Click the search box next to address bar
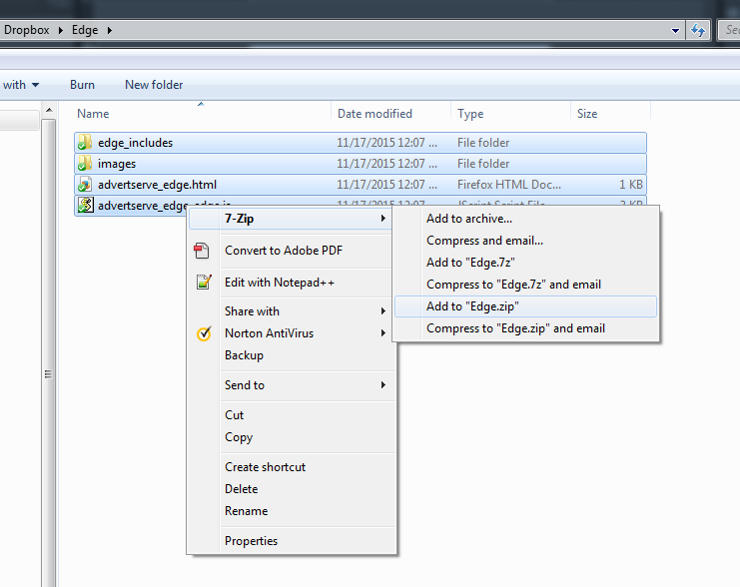 730,30
